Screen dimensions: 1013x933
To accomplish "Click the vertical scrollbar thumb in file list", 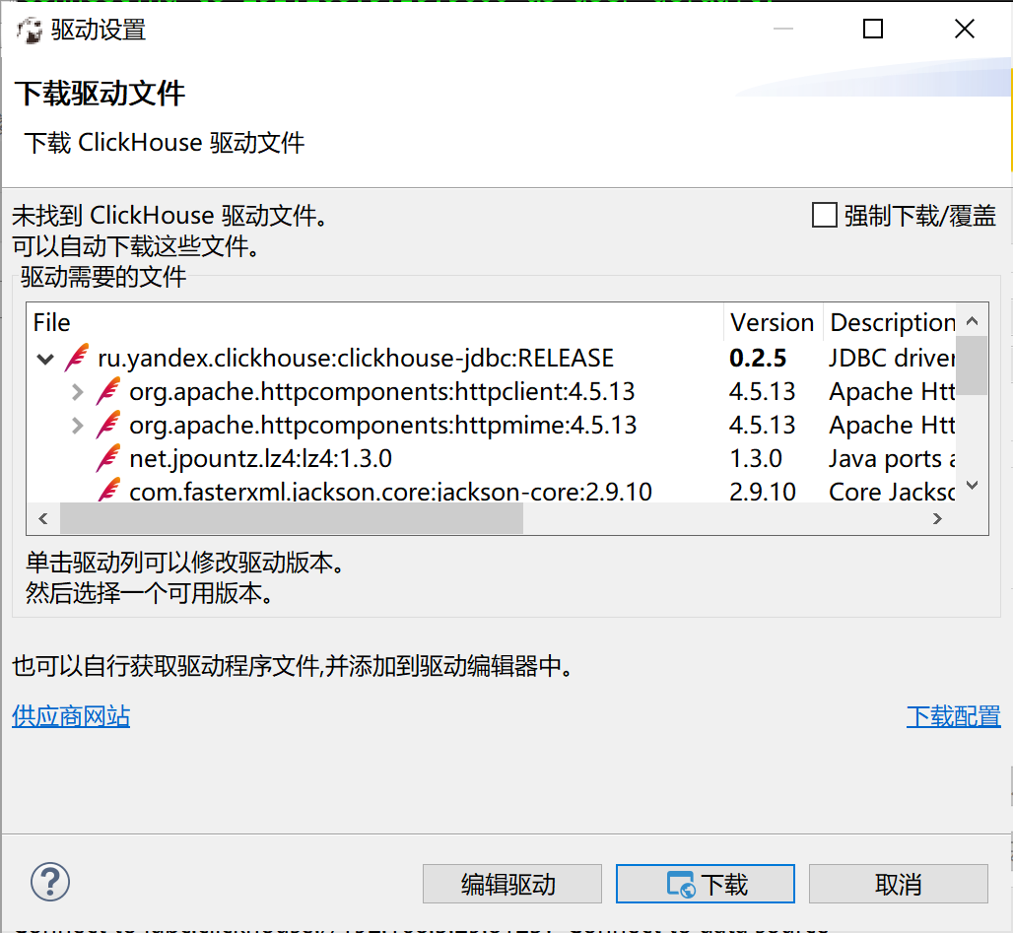I will (972, 366).
